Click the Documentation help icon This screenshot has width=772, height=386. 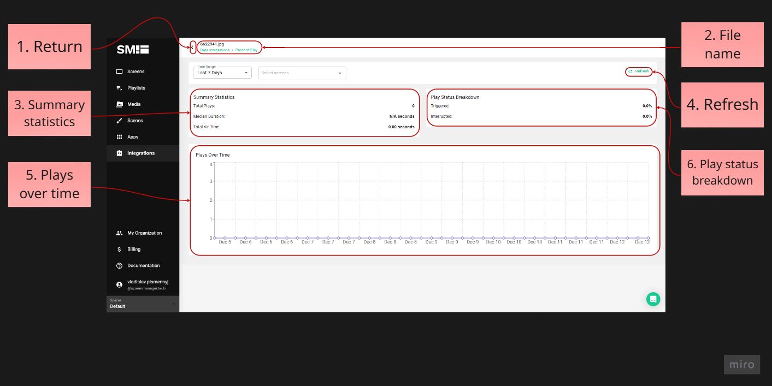pos(119,266)
